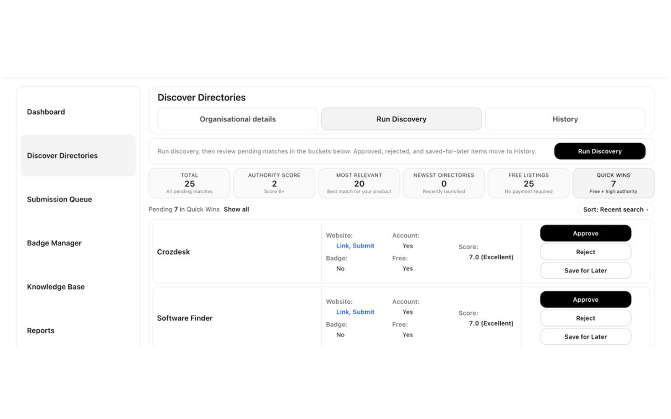Filter by Total pending matches card

coord(190,183)
